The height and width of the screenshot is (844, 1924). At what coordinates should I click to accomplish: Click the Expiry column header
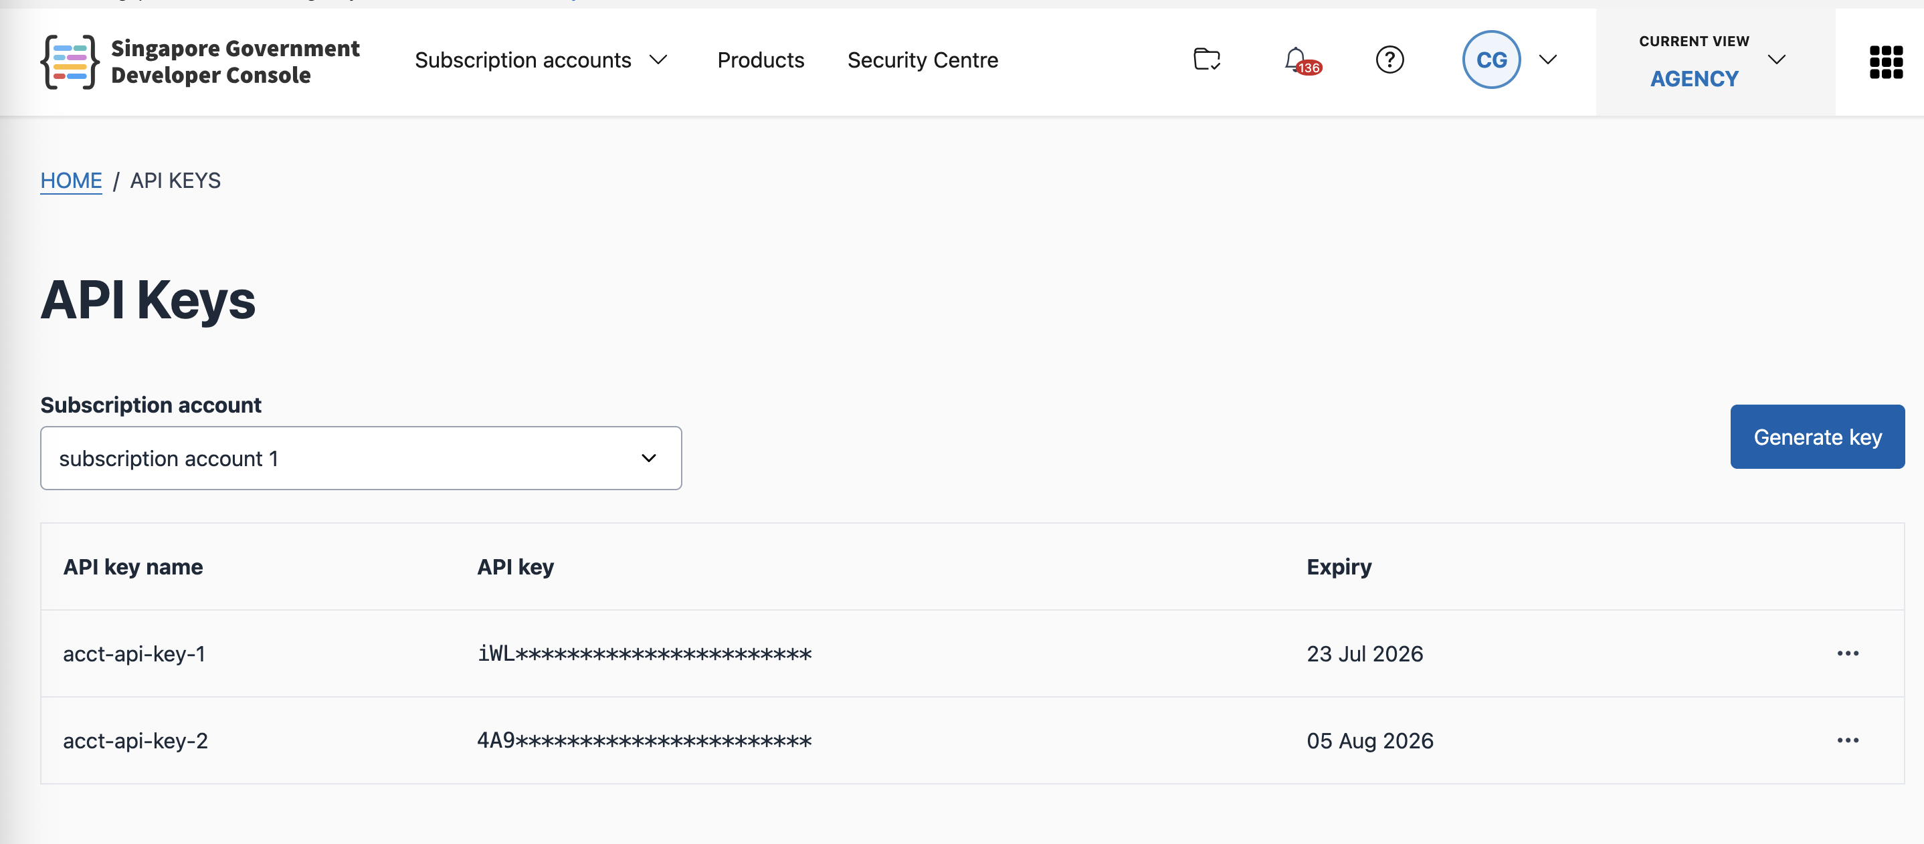(x=1339, y=567)
